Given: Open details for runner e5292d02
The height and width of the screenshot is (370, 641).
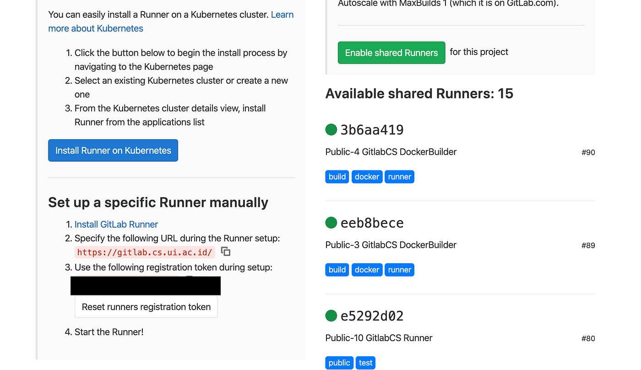Looking at the screenshot, I should [372, 316].
